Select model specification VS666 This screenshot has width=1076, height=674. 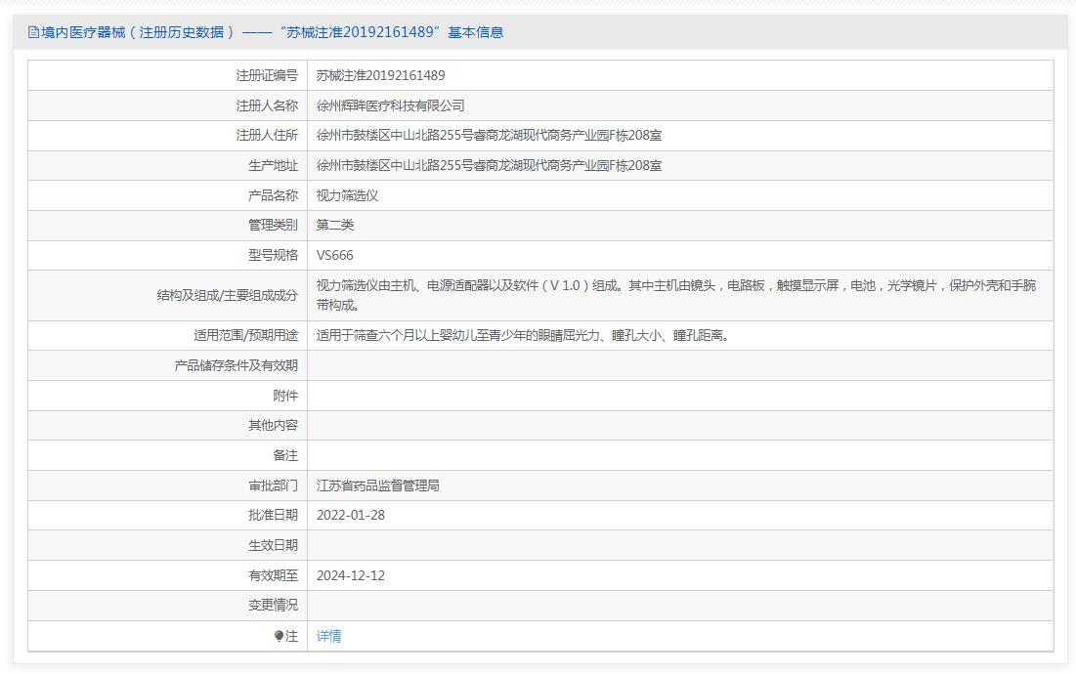click(x=335, y=256)
